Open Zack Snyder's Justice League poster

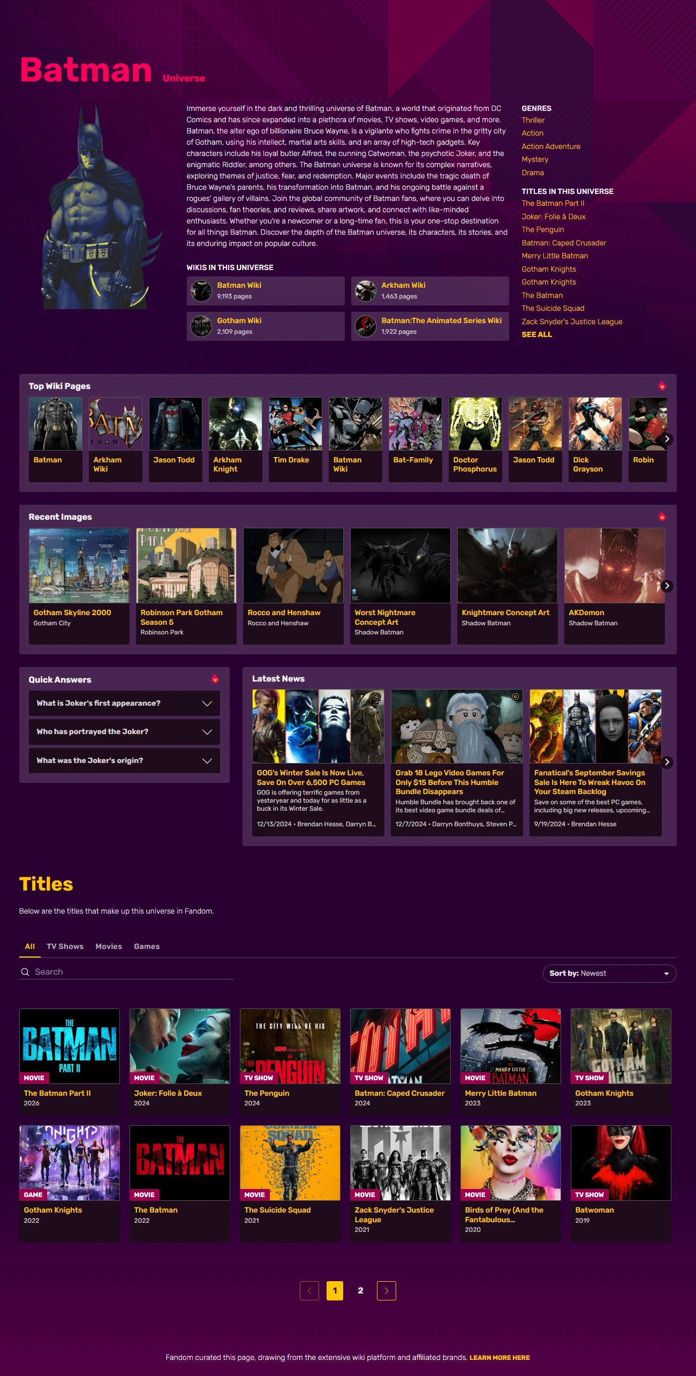point(400,1163)
